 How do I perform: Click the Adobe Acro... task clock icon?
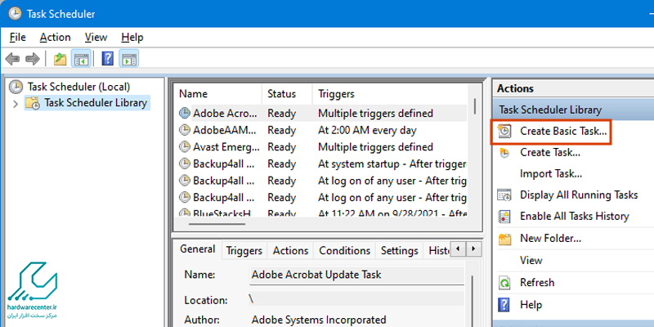pos(184,113)
